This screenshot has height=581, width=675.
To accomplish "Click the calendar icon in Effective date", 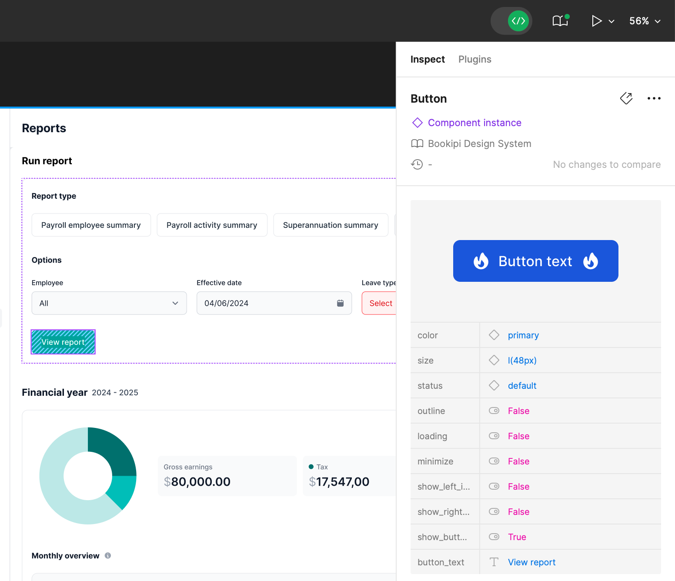I will (340, 303).
